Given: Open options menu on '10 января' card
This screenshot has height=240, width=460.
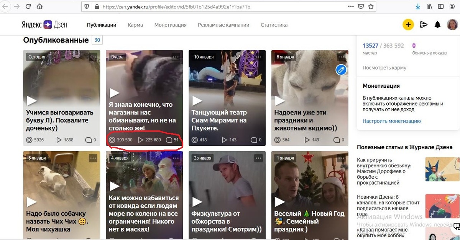Looking at the screenshot, I should tap(258, 57).
